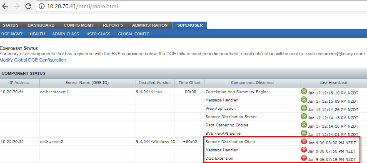The width and height of the screenshot is (367, 163).
Task: Click Message Handler under dell-centosvm1
Action: coord(222,100)
